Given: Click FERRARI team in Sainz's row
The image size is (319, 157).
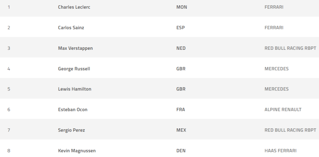Looking at the screenshot, I should tap(274, 28).
